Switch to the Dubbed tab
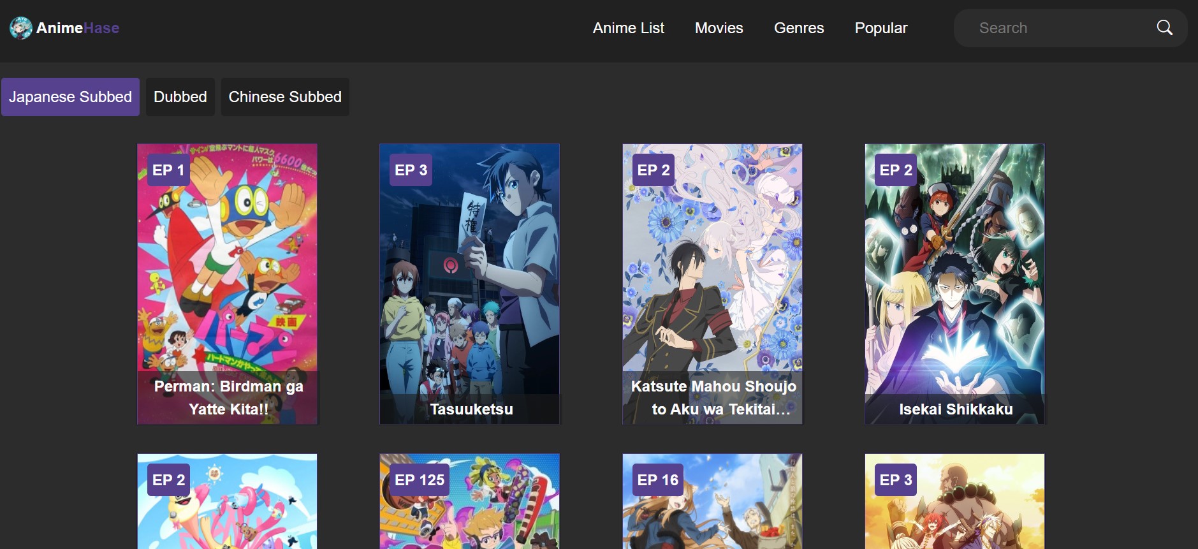The height and width of the screenshot is (549, 1198). (180, 97)
